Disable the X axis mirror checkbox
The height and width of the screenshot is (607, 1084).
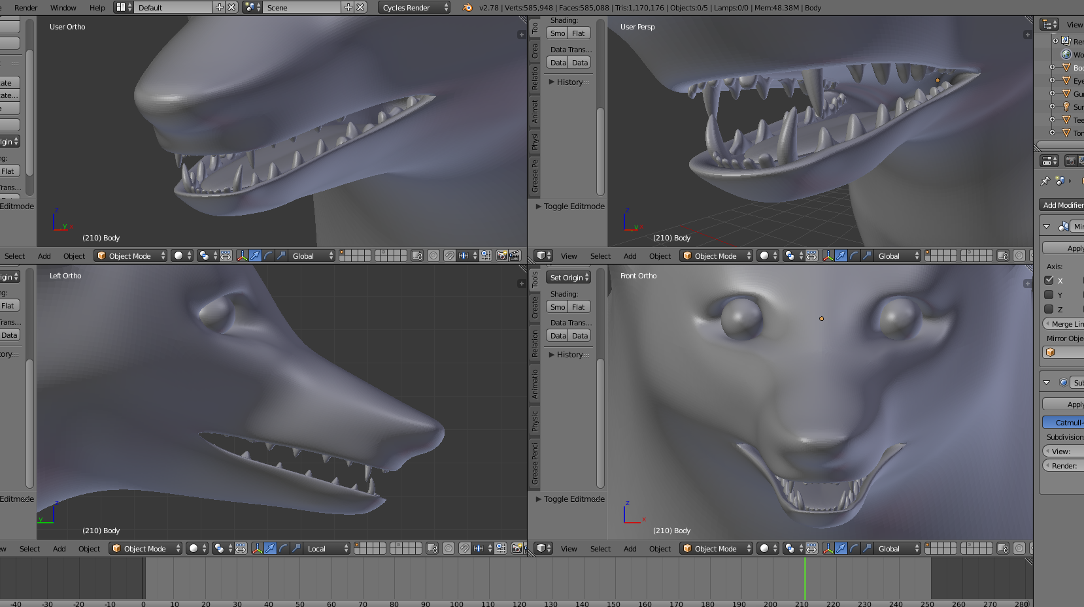(x=1049, y=280)
